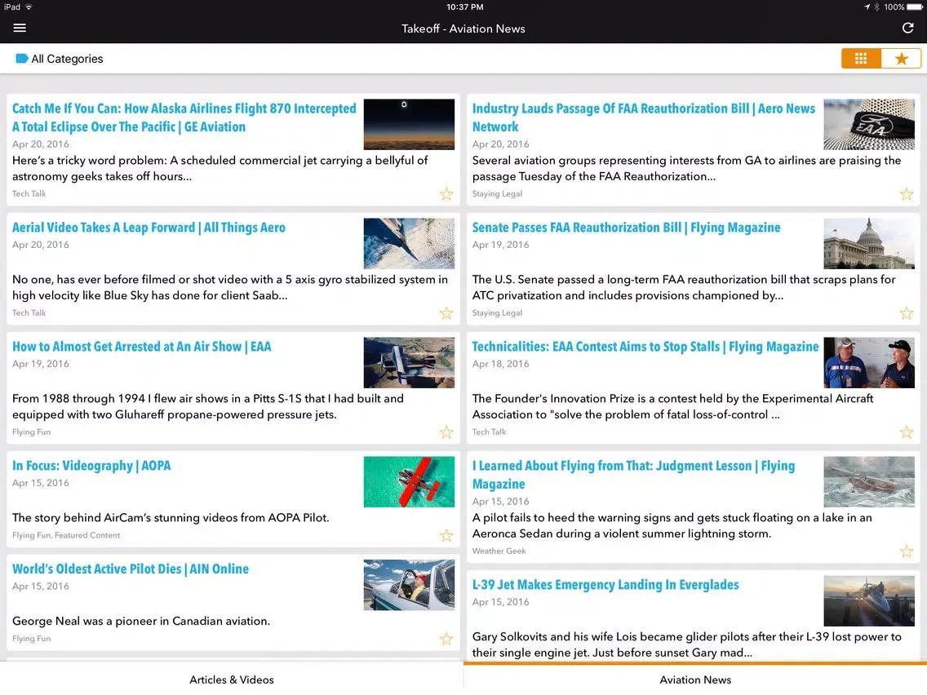Switch to the Articles & Videos tab
Image resolution: width=927 pixels, height=695 pixels.
point(232,679)
